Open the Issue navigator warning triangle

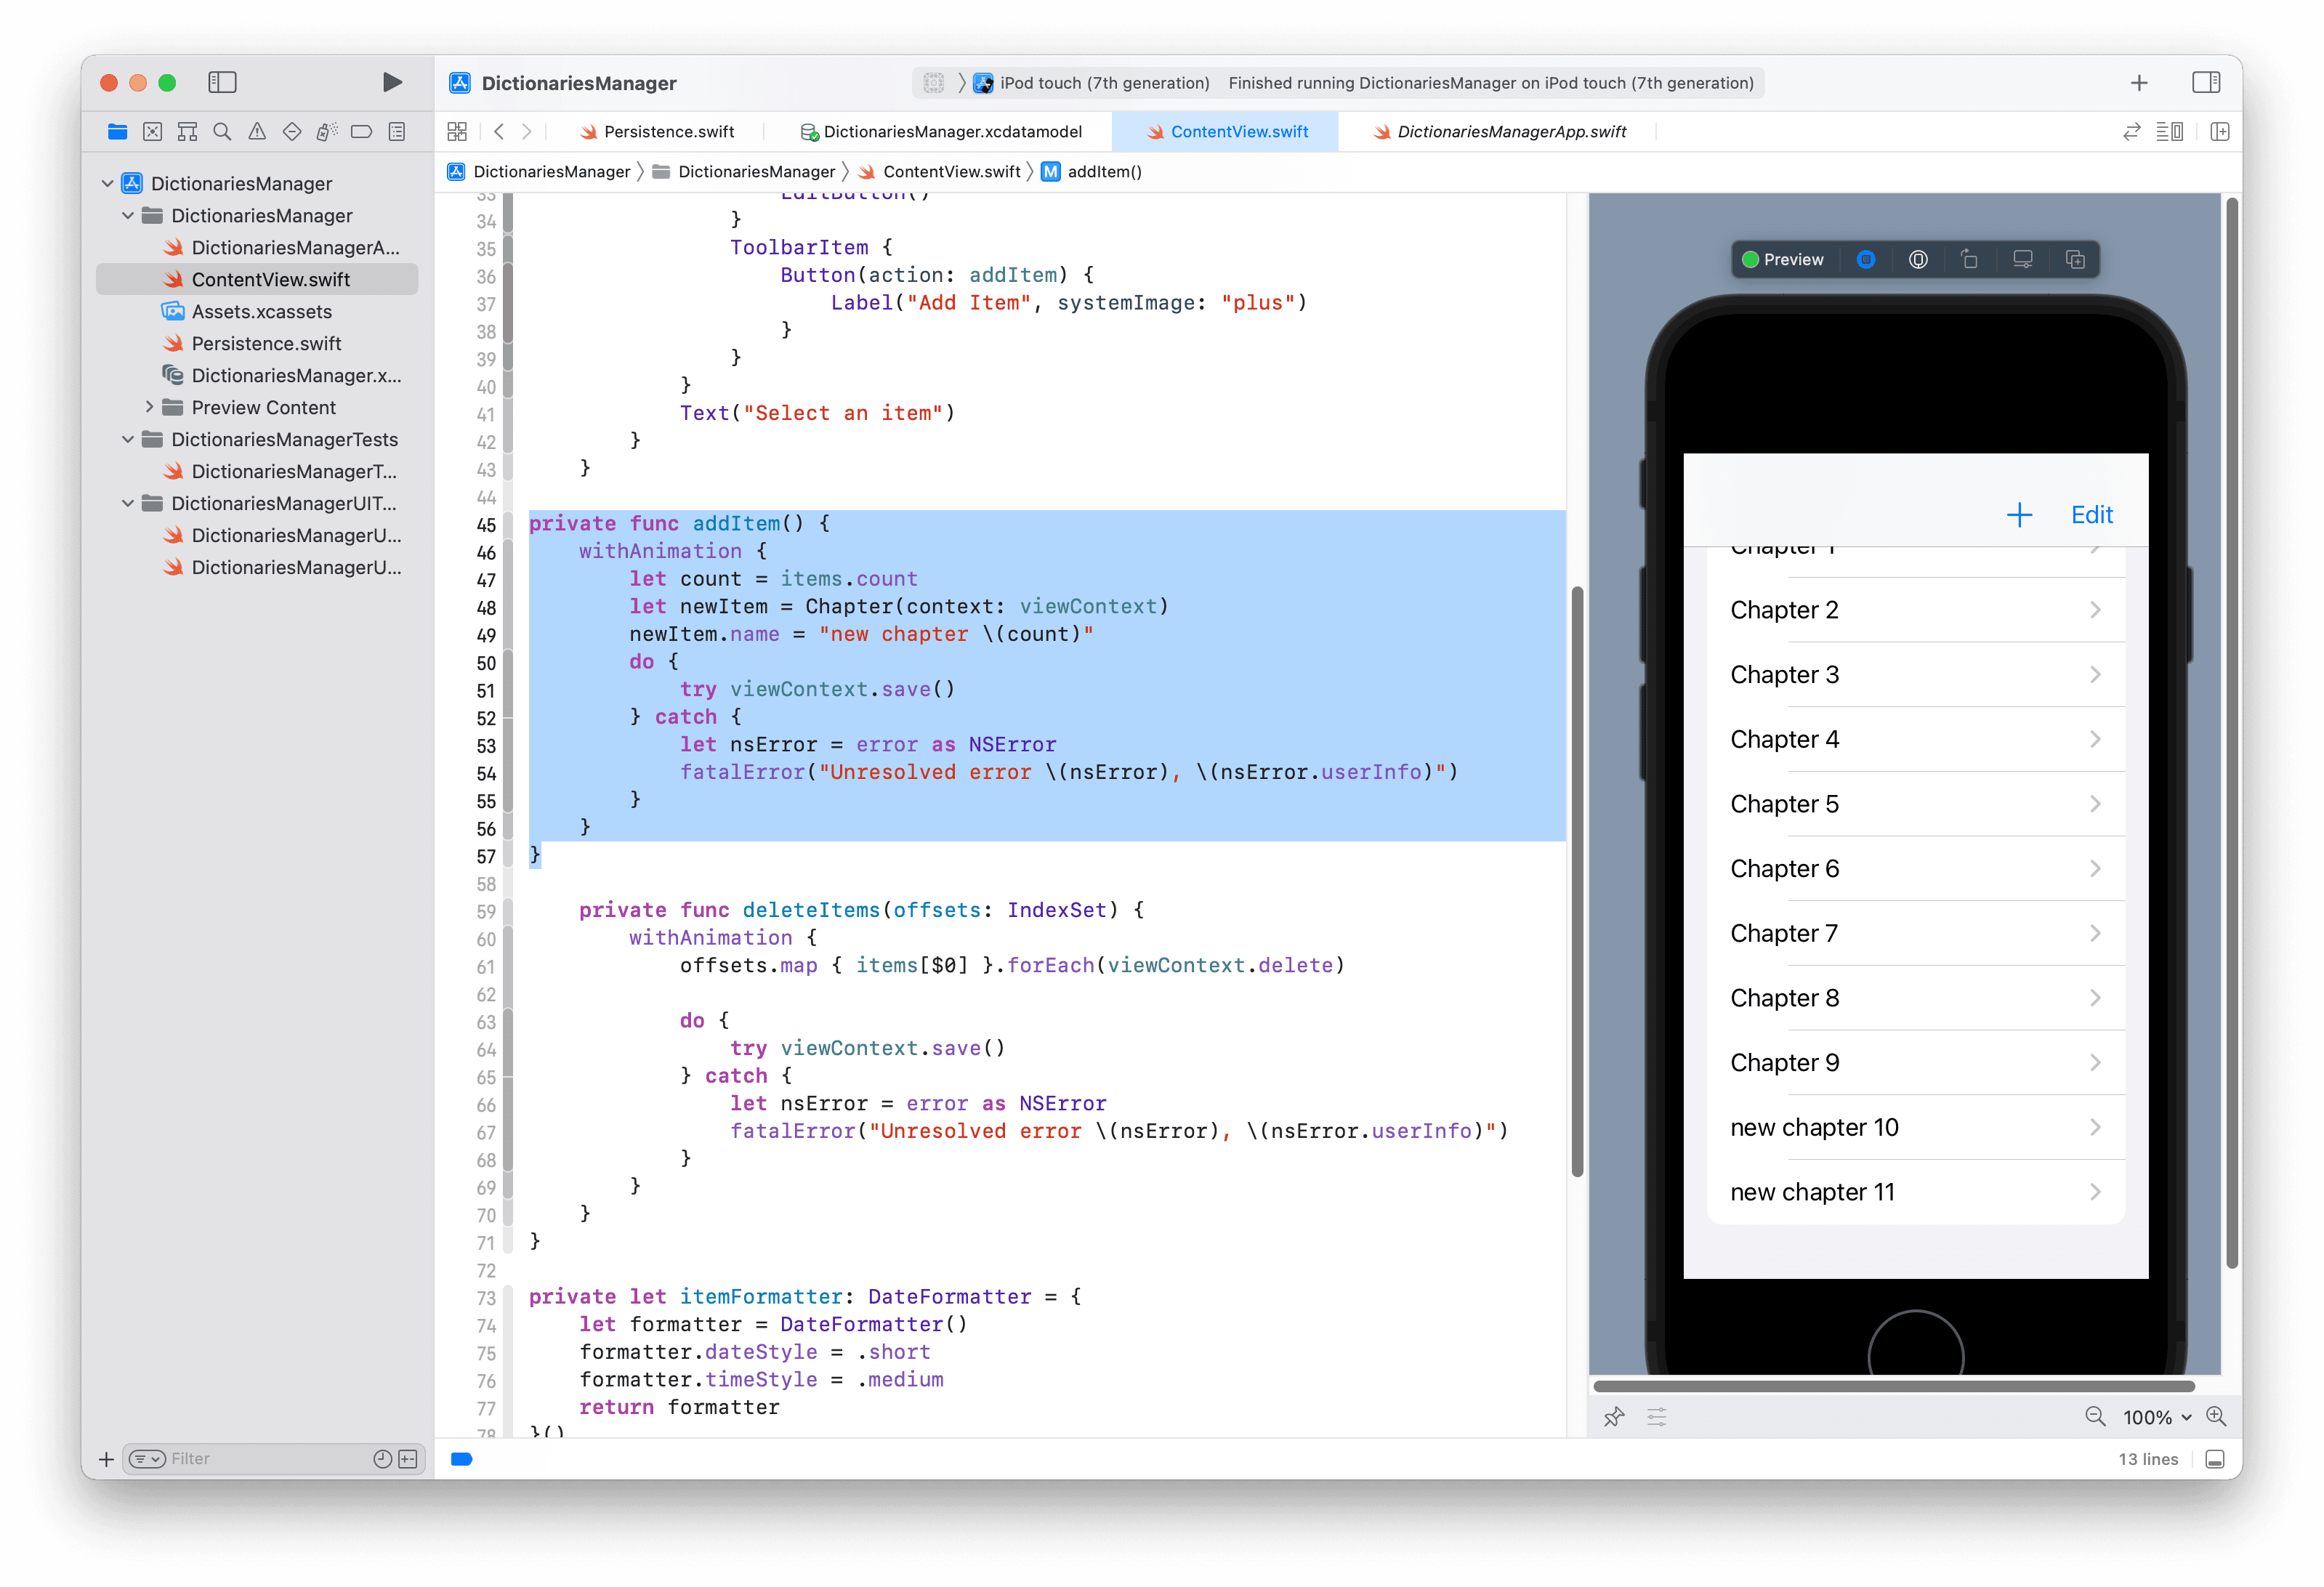click(257, 131)
